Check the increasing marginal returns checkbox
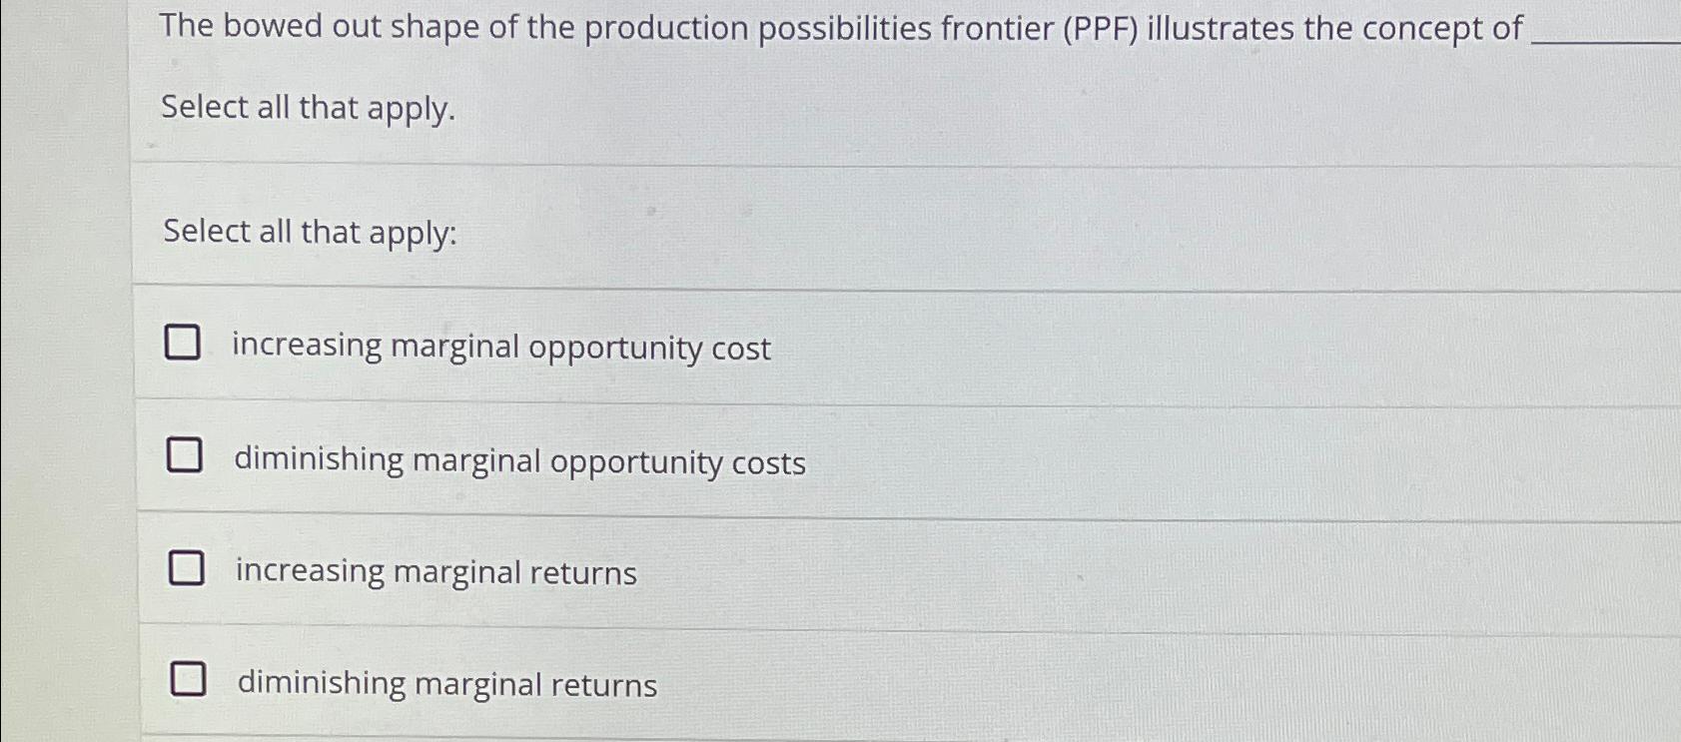The image size is (1681, 742). pyautogui.click(x=185, y=568)
